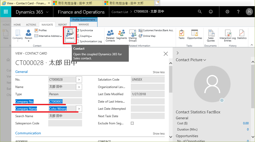Viewport: 255px width, 142px height.
Task: Click the Organizational Level field
Action: pos(148,87)
